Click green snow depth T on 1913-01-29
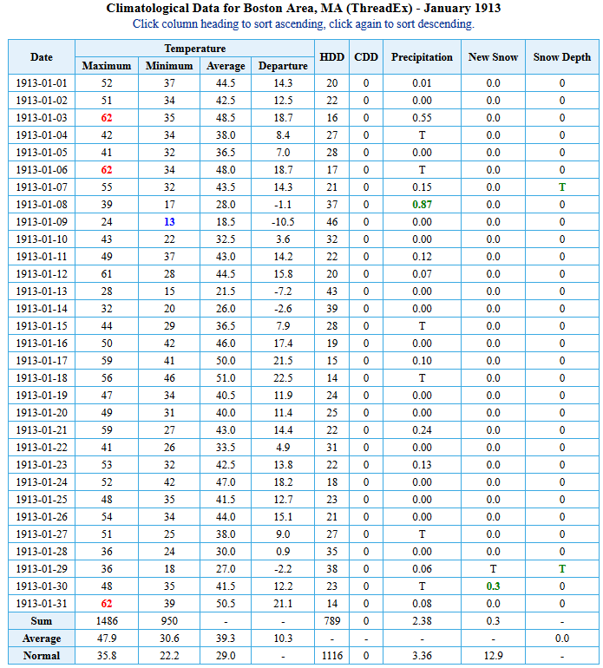The image size is (603, 668). click(562, 569)
